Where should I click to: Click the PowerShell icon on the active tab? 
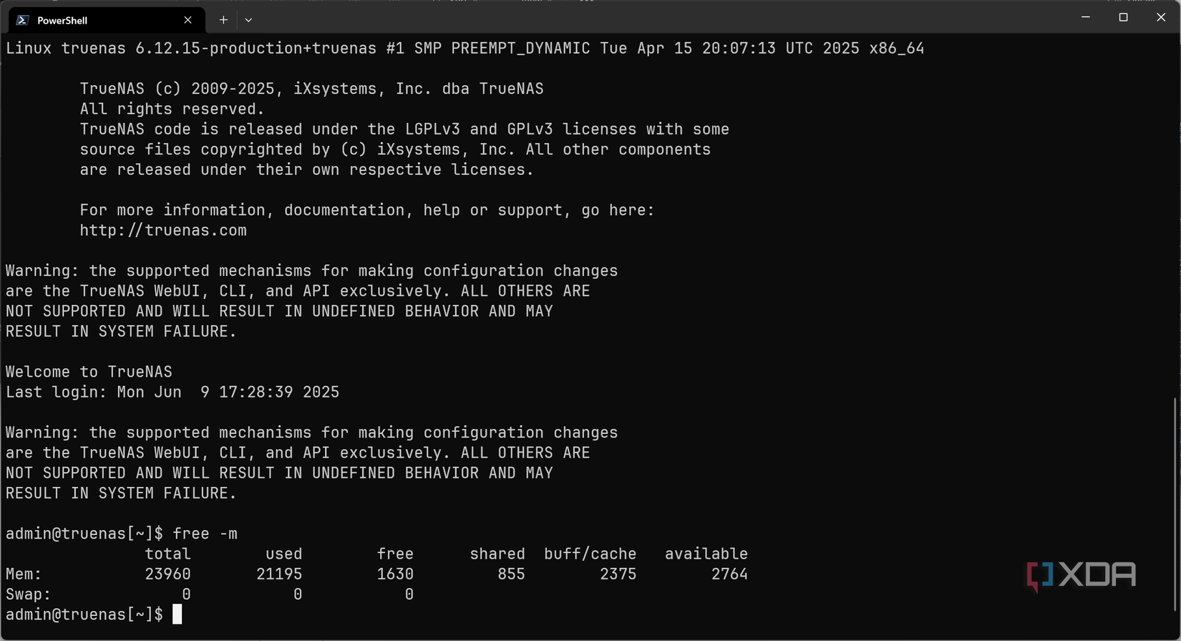point(21,20)
